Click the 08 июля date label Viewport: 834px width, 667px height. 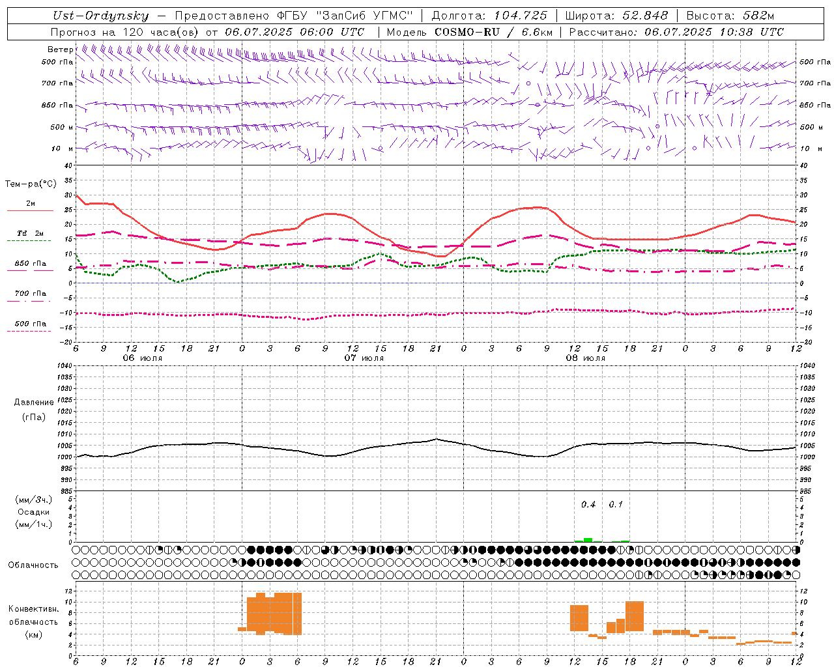point(585,358)
